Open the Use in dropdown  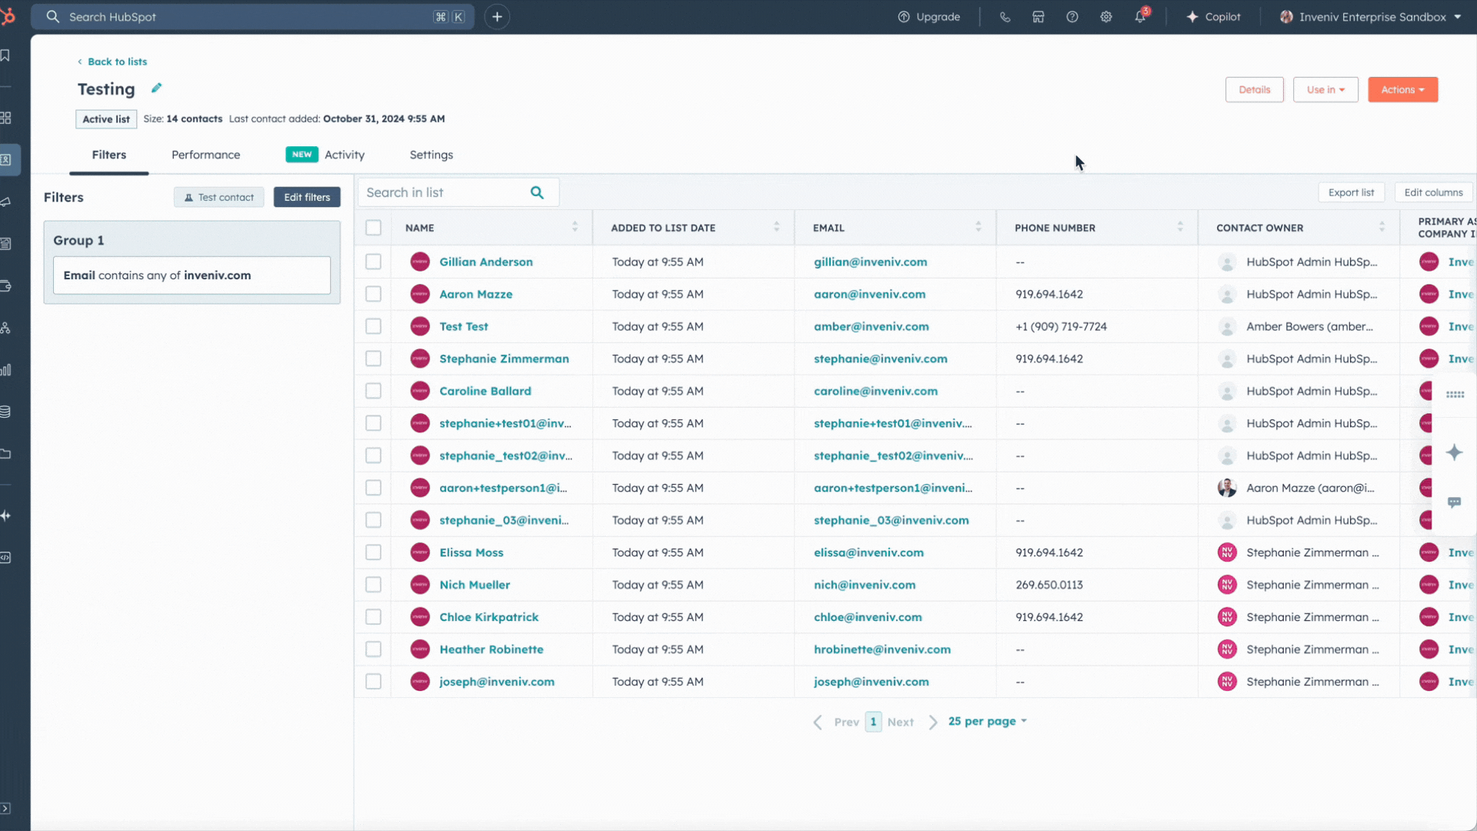click(1325, 90)
